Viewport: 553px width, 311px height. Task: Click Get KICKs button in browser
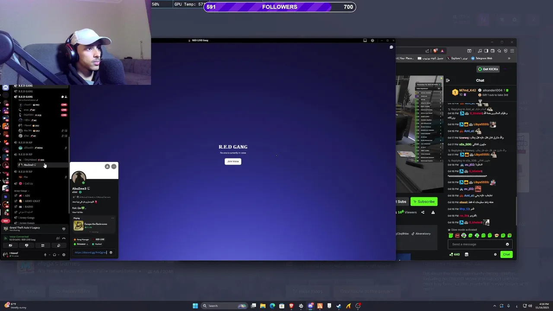point(488,69)
